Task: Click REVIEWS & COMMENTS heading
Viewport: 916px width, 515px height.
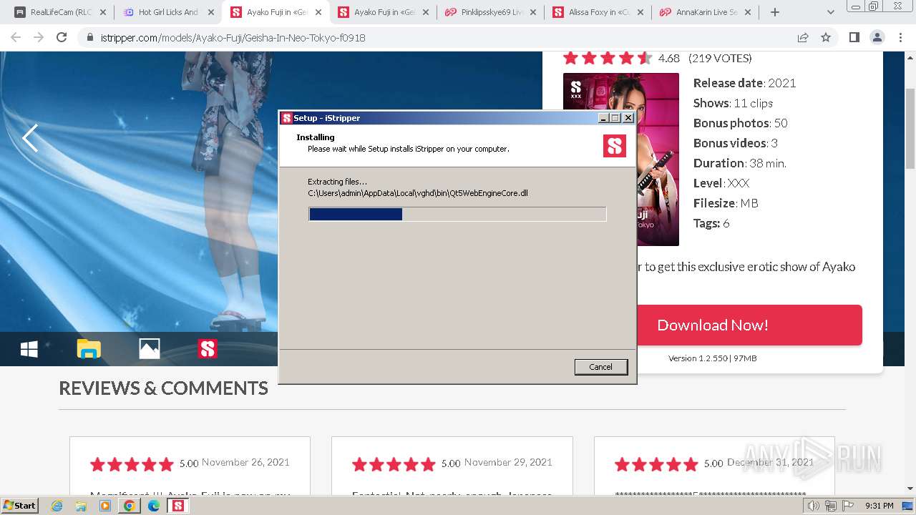Action: point(163,388)
